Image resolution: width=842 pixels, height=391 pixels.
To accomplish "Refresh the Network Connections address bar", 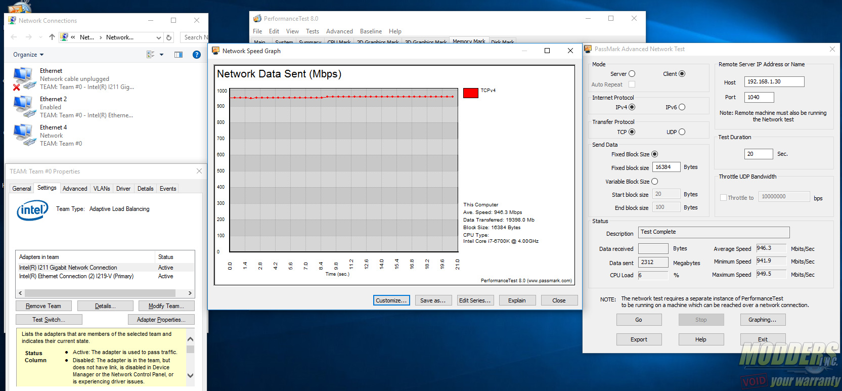I will coord(169,37).
